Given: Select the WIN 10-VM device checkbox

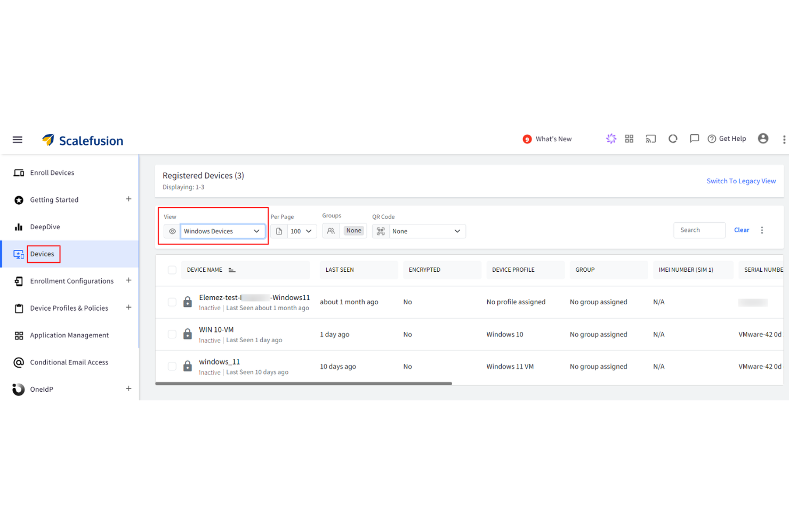Looking at the screenshot, I should pos(172,334).
